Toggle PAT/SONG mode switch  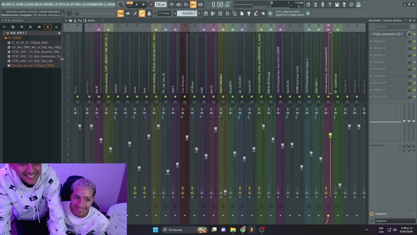pyautogui.click(x=130, y=5)
